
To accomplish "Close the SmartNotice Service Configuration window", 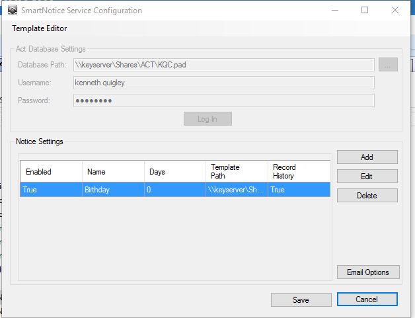I will coord(395,11).
